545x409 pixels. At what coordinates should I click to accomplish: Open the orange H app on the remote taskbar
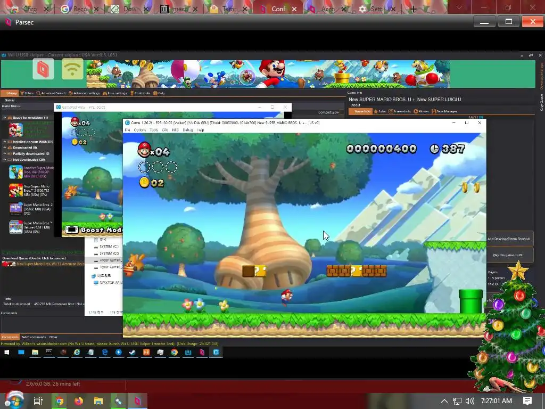[146, 353]
